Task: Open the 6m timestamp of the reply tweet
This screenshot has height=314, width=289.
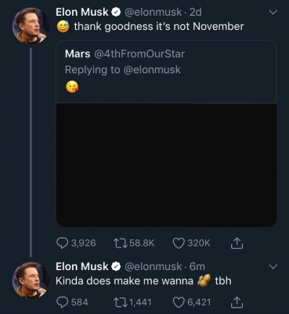Action: pyautogui.click(x=197, y=267)
